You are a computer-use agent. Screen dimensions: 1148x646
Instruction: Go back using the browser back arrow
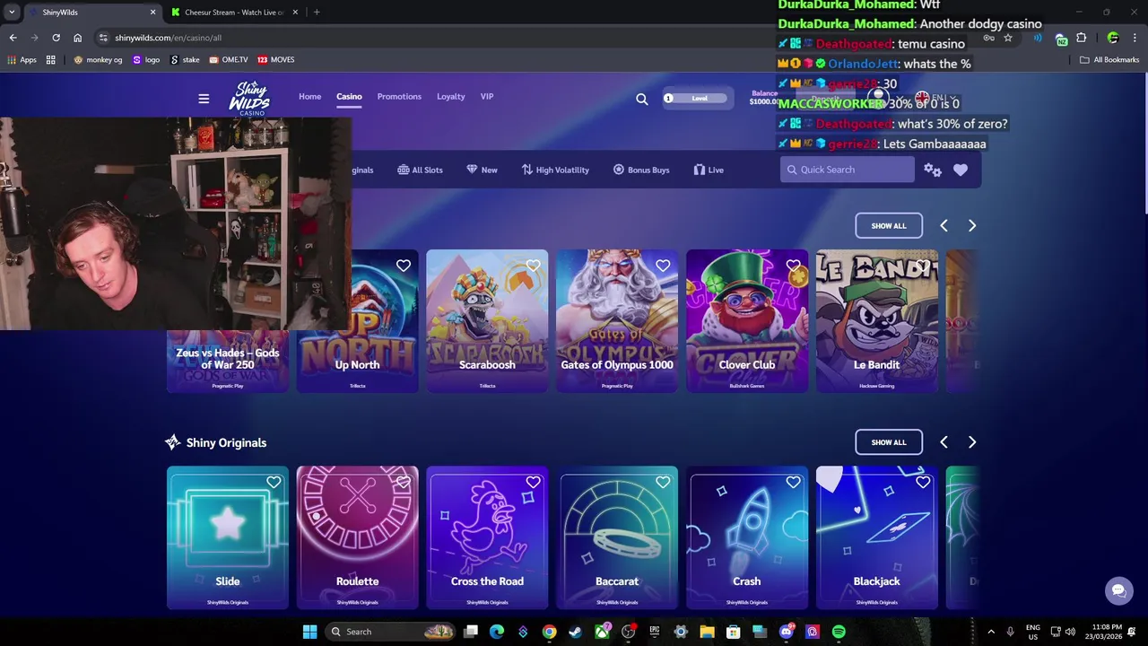(x=13, y=38)
